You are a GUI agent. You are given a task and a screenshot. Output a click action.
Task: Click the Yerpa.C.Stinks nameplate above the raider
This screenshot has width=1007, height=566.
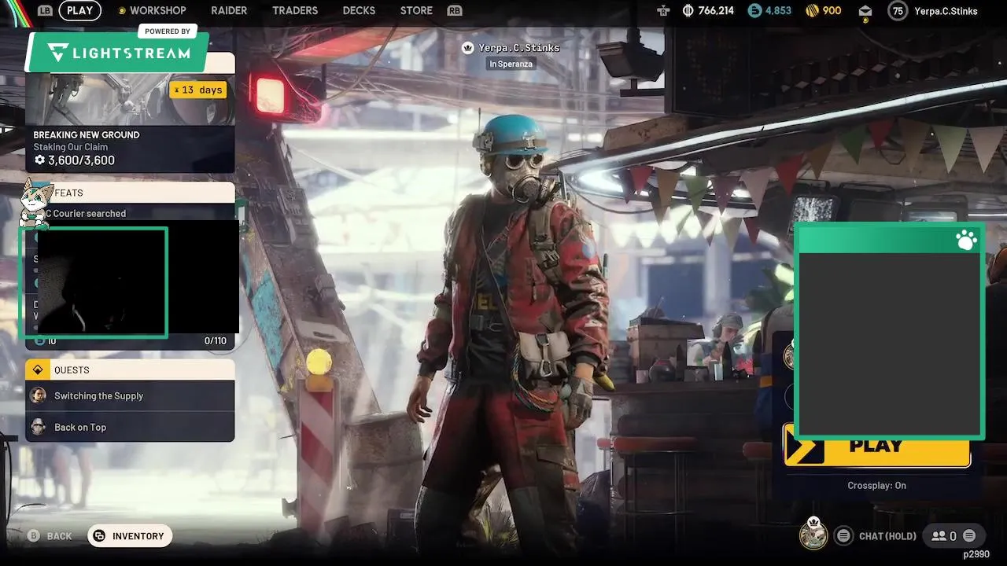pyautogui.click(x=519, y=48)
